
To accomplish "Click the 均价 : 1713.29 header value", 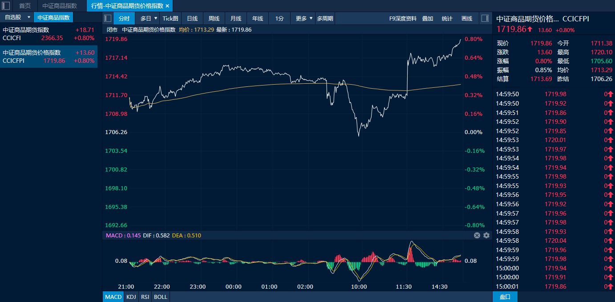I will click(x=196, y=30).
